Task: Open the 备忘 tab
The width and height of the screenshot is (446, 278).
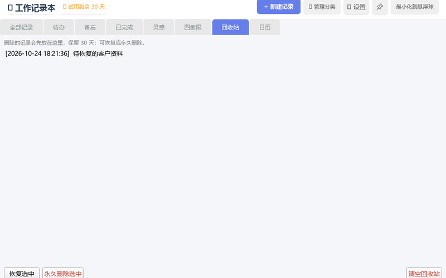Action: pos(90,27)
